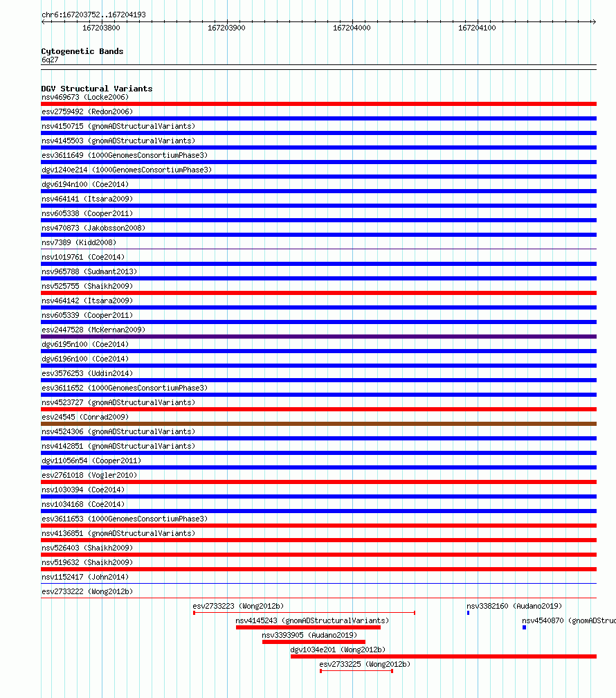616x698 pixels.
Task: Click nsv3393905 (Audano2019) label
Action: [309, 635]
